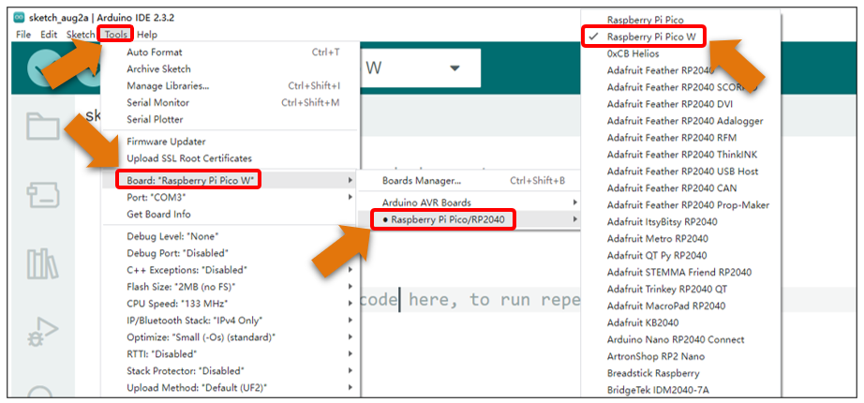Open the Library Manager books icon
This screenshot has height=403, width=864.
click(x=42, y=263)
